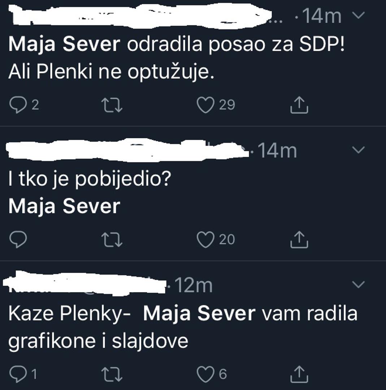This screenshot has height=390, width=386.
Task: Share the 'grafikone i slajdove' tweet
Action: click(299, 374)
